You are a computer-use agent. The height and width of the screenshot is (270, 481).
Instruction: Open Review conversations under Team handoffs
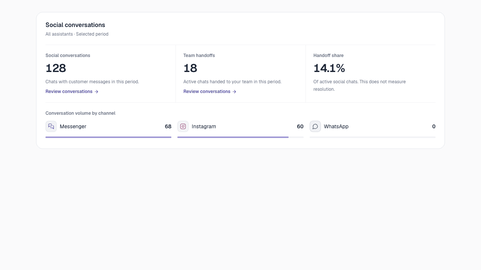coord(210,91)
